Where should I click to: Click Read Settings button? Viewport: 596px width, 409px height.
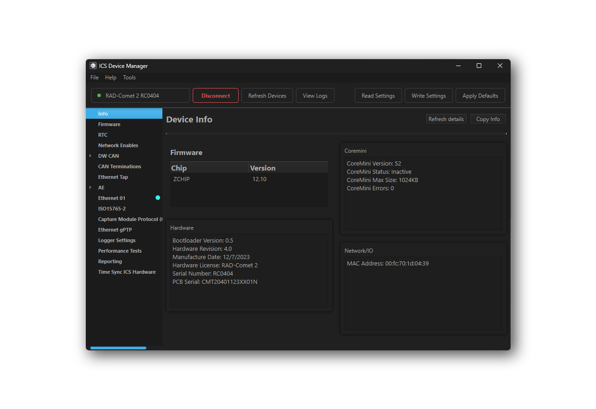(x=378, y=95)
